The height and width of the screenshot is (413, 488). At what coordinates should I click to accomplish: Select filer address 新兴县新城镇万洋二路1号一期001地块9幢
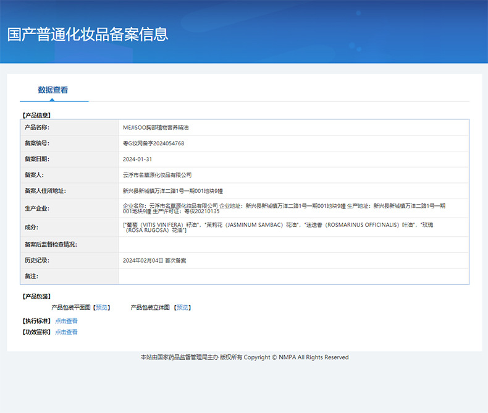click(x=173, y=191)
